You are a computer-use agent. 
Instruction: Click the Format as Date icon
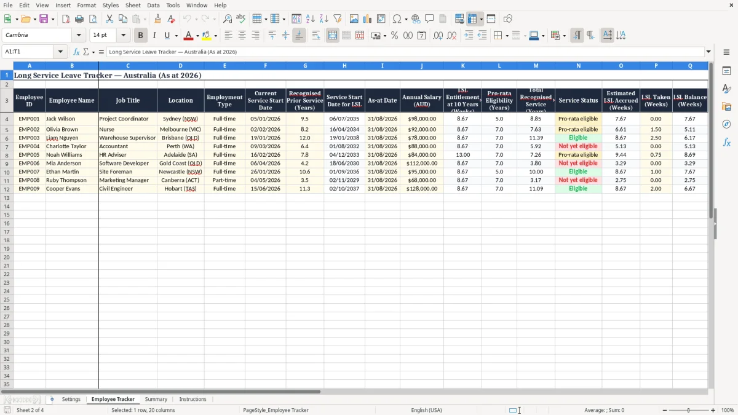[421, 36]
